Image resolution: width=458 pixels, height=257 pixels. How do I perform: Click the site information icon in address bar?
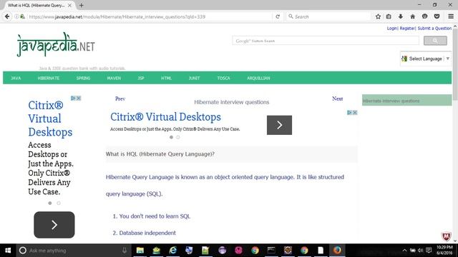pyautogui.click(x=16, y=16)
